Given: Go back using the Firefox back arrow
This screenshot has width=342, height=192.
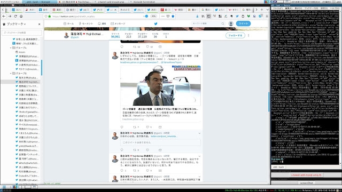Looking at the screenshot, I should [x=4, y=17].
